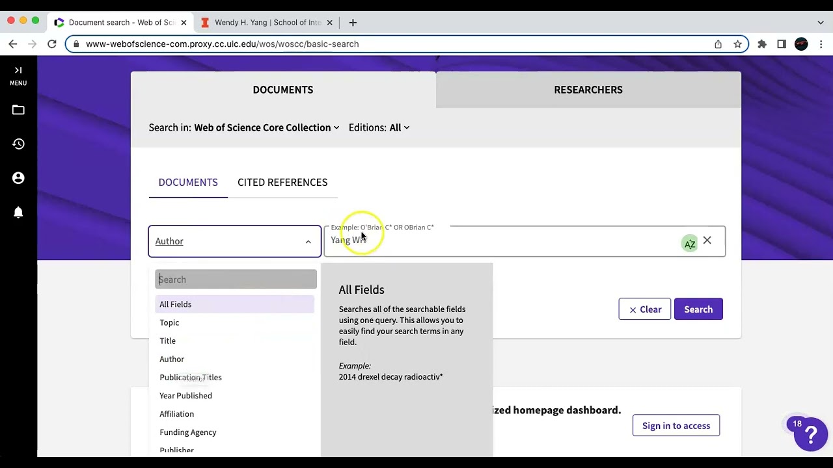Screen dimensions: 833x468
Task: Click the purple Search button
Action: (x=698, y=309)
